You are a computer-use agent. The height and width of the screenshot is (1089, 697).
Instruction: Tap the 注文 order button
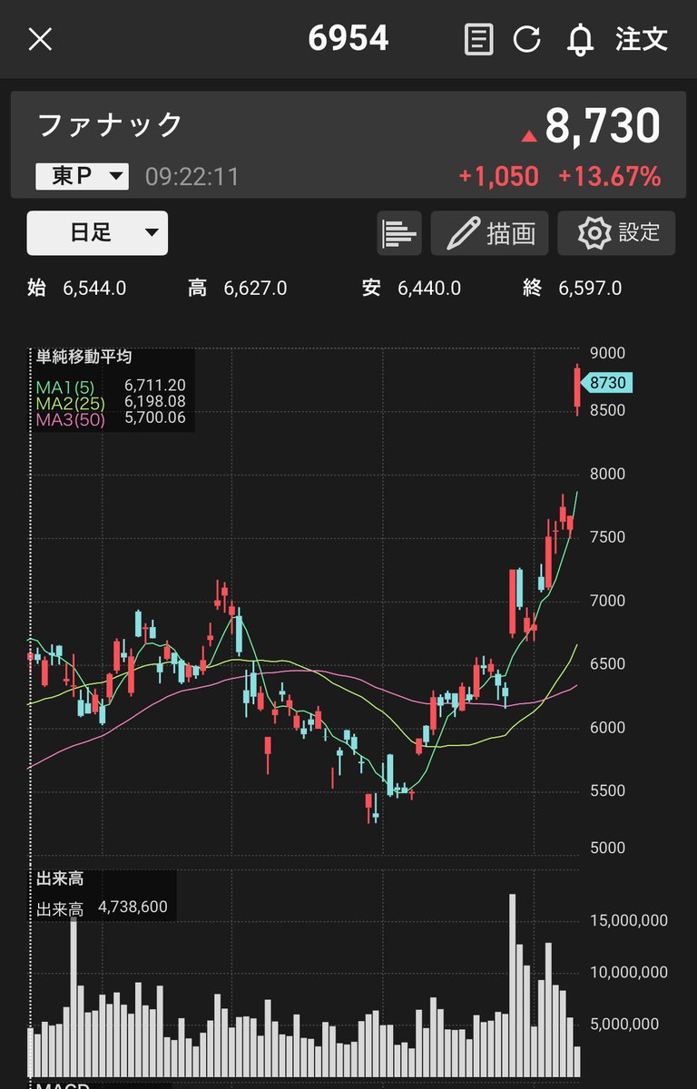tap(641, 39)
